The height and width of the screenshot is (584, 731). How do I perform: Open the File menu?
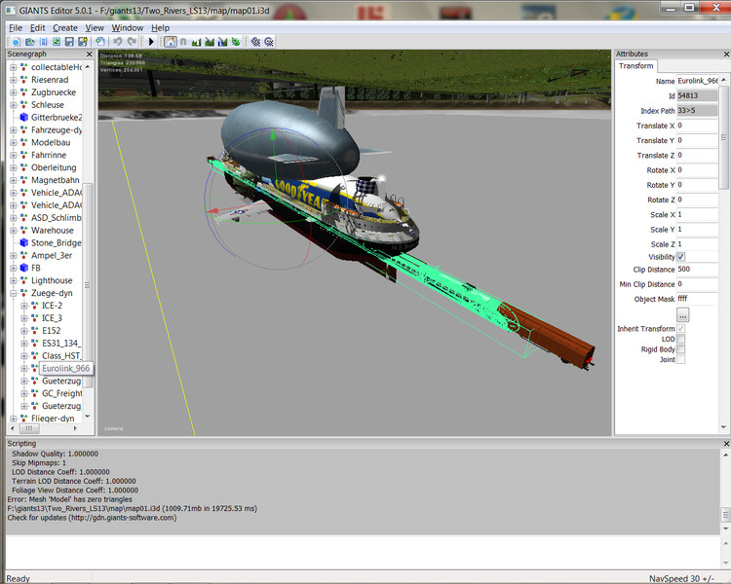[16, 28]
